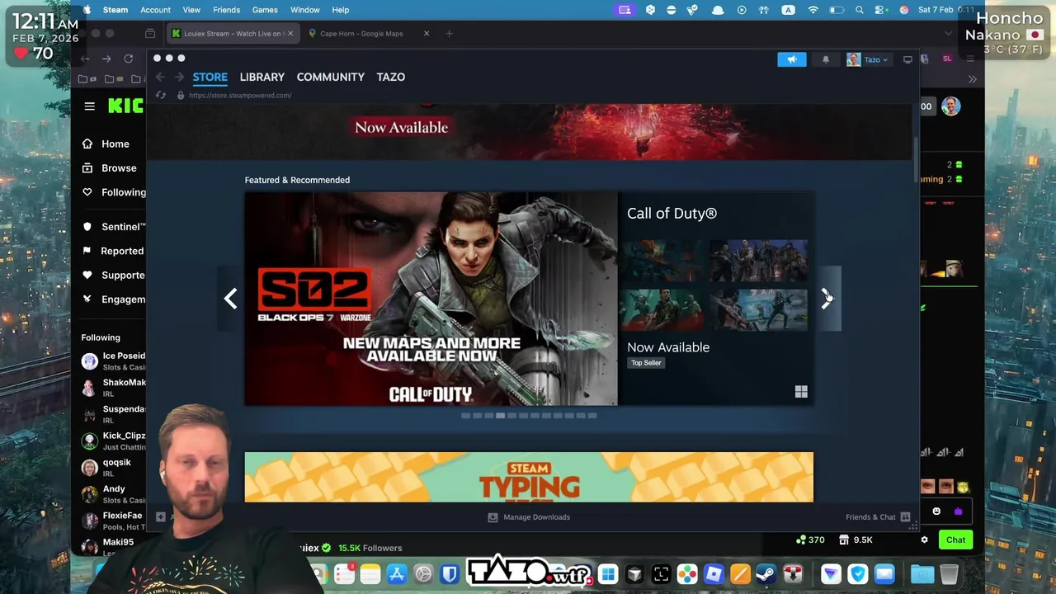Switch to Steam STORE tab
Viewport: 1056px width, 594px height.
click(x=210, y=77)
